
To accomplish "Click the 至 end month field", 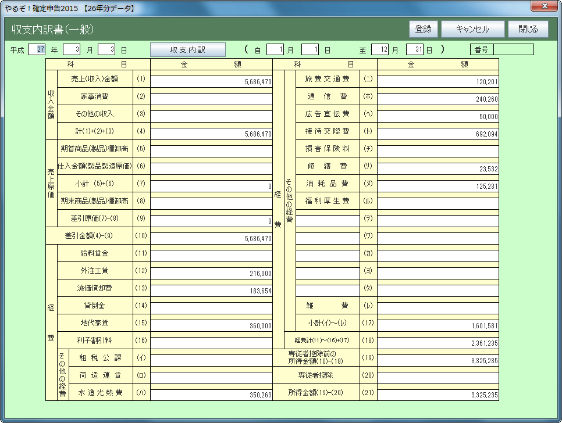I will (x=380, y=49).
